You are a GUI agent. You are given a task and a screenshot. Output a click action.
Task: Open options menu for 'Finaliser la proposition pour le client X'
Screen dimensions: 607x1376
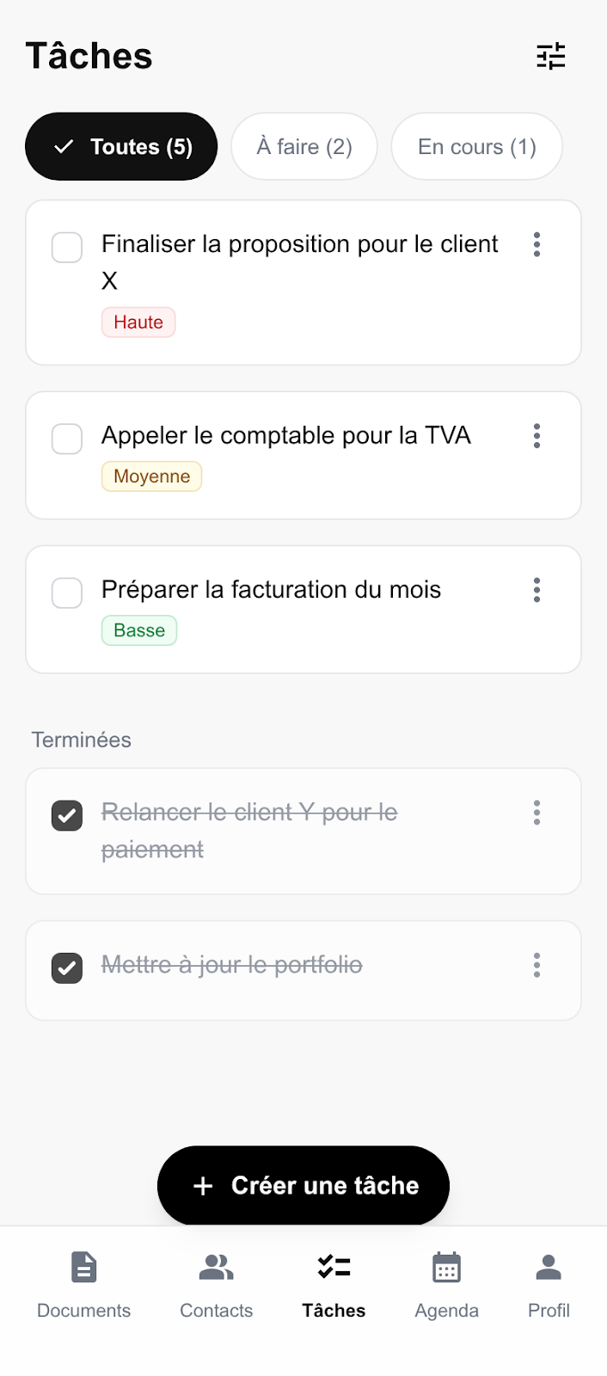tap(536, 245)
